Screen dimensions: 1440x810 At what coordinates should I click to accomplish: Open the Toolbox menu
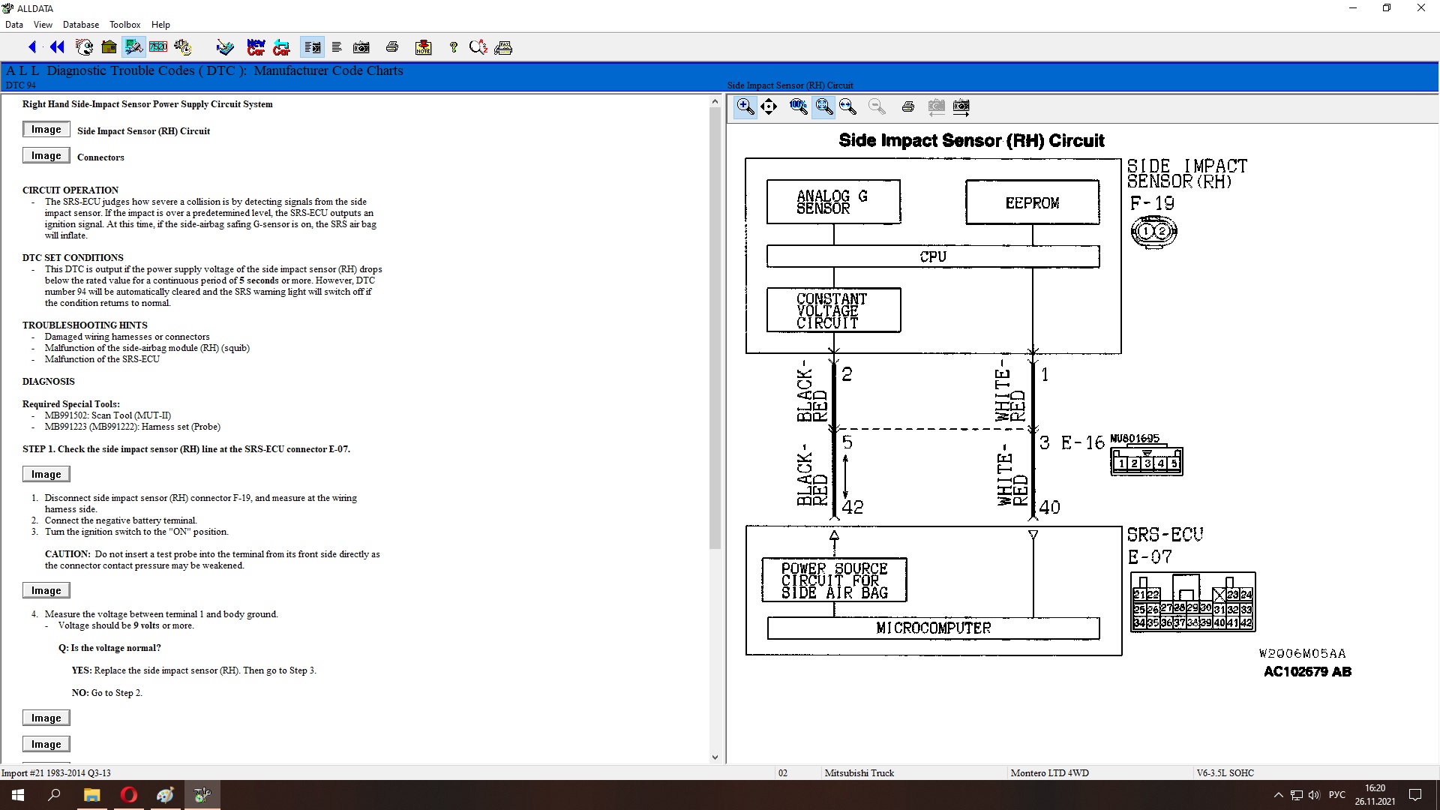point(124,25)
